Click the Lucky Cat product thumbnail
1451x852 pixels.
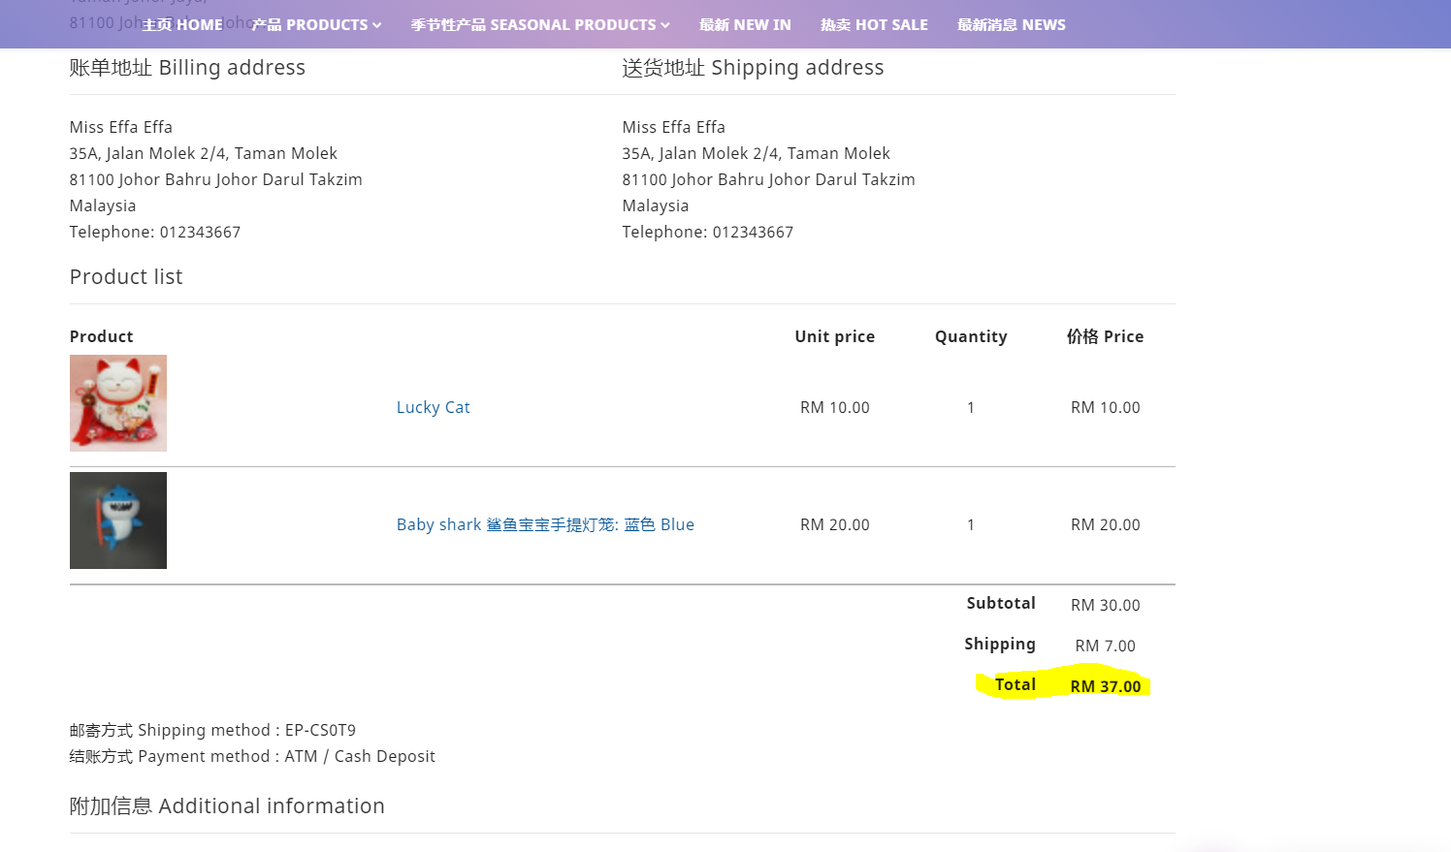pos(118,403)
